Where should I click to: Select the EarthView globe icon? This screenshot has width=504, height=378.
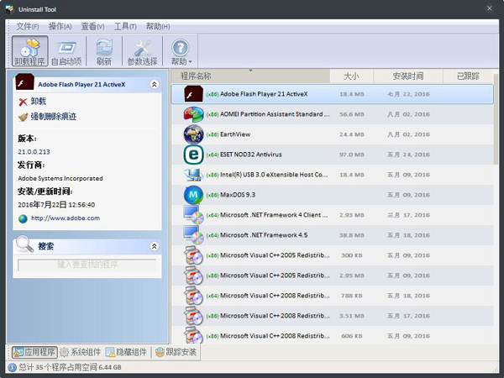[x=193, y=134]
